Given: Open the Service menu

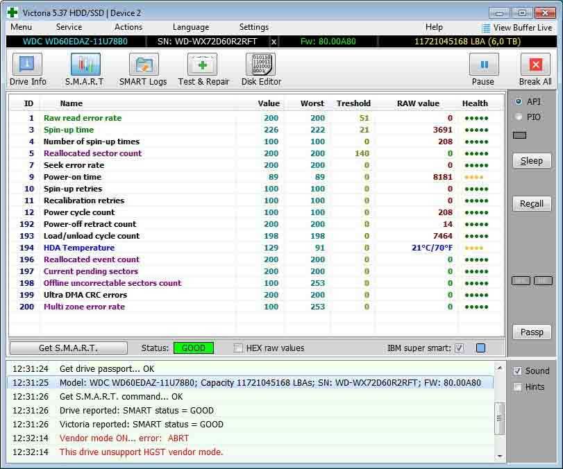Looking at the screenshot, I should [69, 27].
